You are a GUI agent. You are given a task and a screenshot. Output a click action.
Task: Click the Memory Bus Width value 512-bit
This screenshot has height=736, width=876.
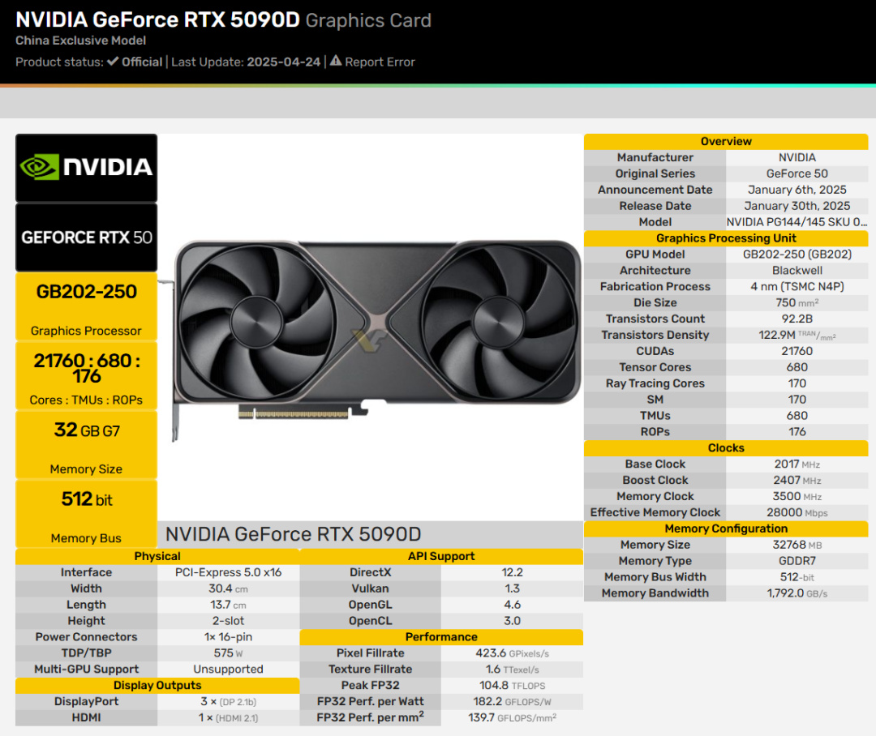pos(797,577)
